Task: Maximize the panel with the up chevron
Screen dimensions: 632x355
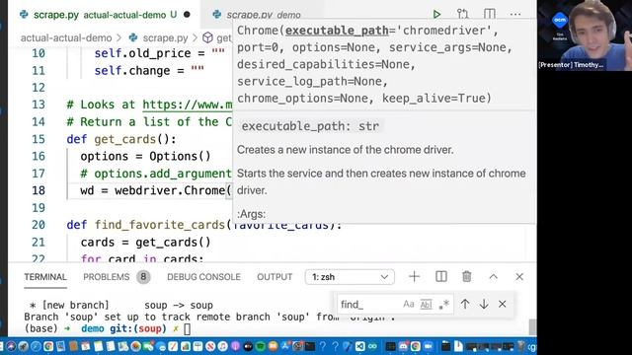Action: point(494,277)
